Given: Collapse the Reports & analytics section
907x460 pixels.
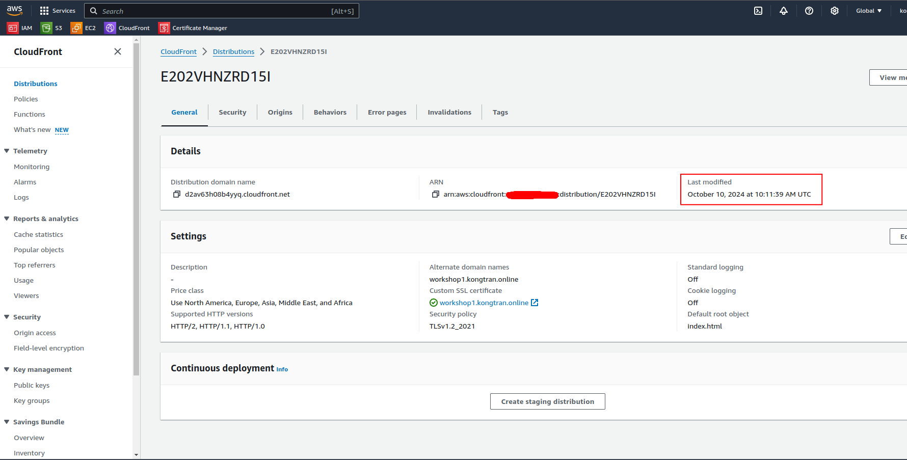Looking at the screenshot, I should click(7, 219).
